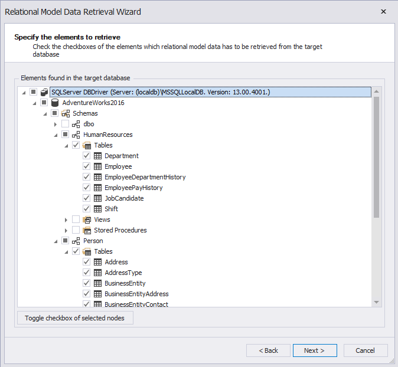
Task: Toggle the SQLServer DBDriver root checkbox
Action: click(x=33, y=91)
